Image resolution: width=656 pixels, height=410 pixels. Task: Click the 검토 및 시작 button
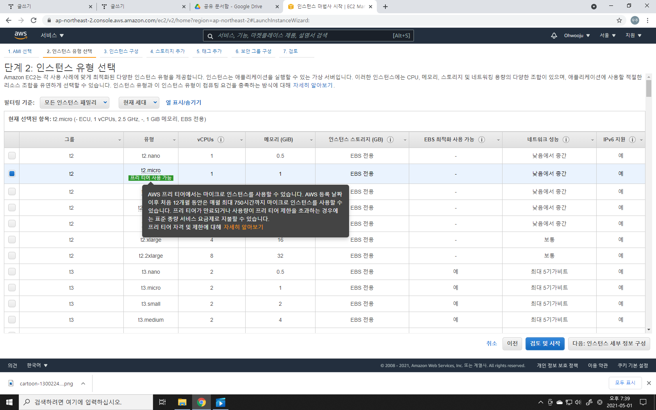[545, 344]
